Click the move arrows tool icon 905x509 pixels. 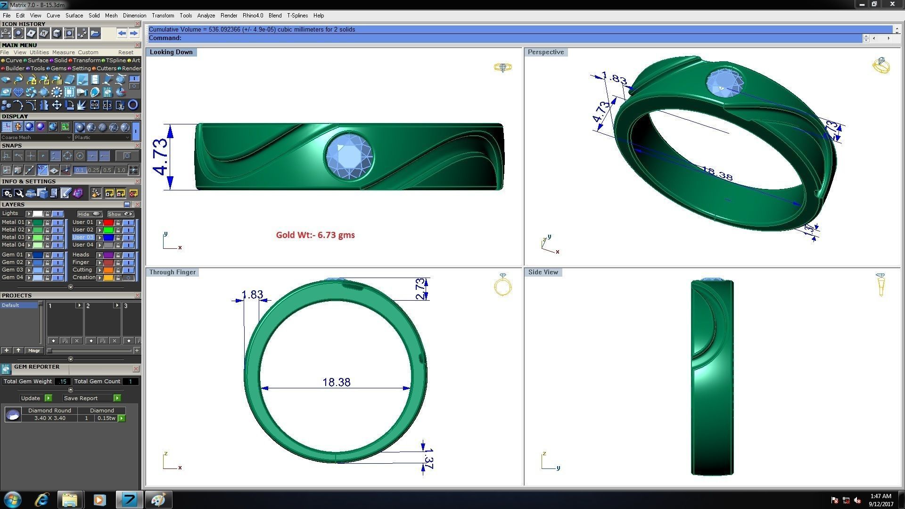pyautogui.click(x=57, y=105)
